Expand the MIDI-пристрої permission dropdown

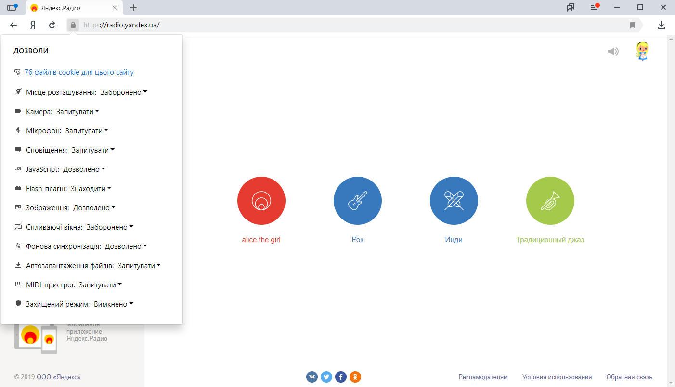tap(101, 284)
